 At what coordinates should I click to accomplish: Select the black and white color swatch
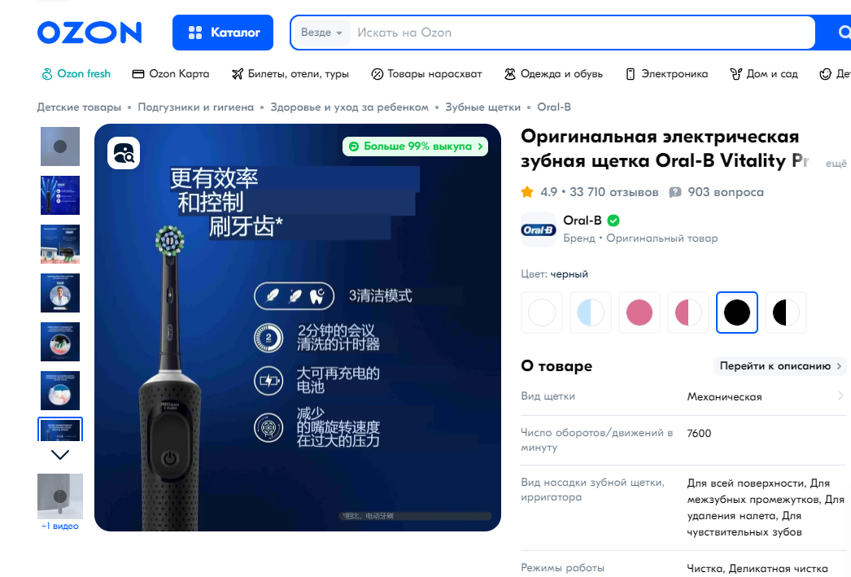pyautogui.click(x=786, y=313)
